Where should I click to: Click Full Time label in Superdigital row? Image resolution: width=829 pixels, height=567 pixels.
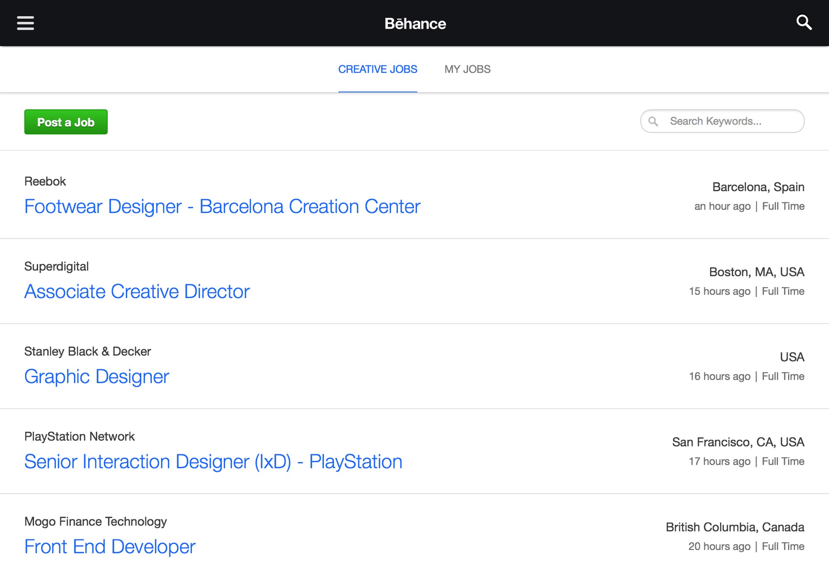[x=783, y=291]
